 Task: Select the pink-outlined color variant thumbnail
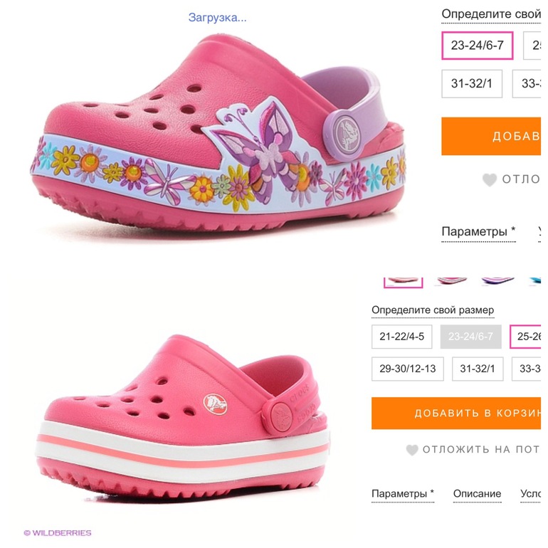pyautogui.click(x=404, y=280)
